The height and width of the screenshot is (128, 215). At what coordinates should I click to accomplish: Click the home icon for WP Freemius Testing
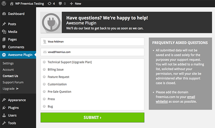click(x=12, y=4)
